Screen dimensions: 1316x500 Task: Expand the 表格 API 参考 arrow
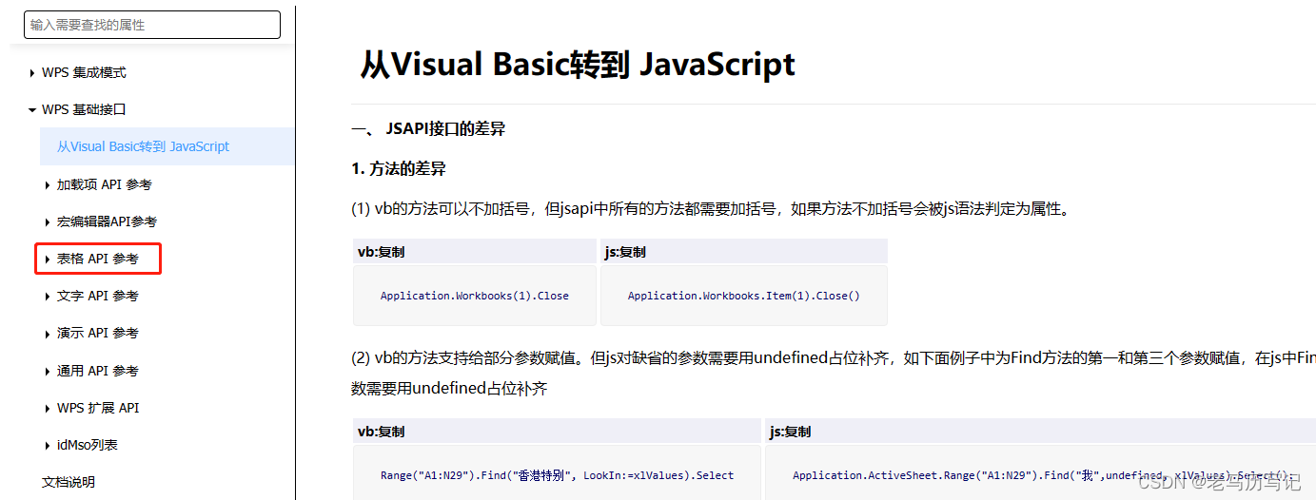(x=48, y=260)
